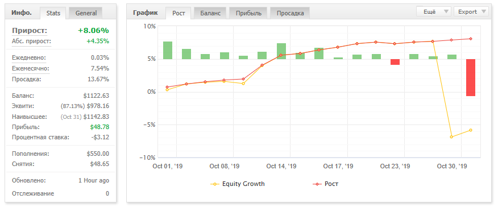Open the General tab
Image resolution: width=498 pixels, height=207 pixels.
pyautogui.click(x=86, y=13)
